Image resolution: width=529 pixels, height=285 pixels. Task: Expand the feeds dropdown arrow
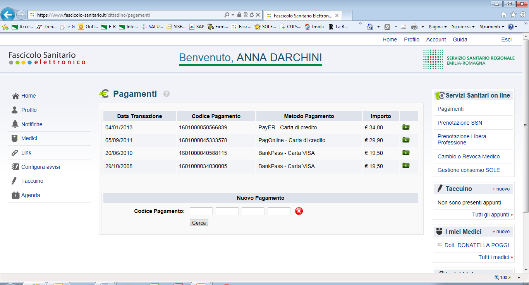pyautogui.click(x=396, y=27)
